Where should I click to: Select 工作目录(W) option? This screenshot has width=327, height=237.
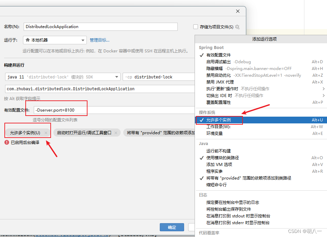[x=261, y=127]
